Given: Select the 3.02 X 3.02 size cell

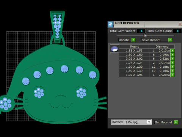Looking at the screenshot, I should click(134, 59).
